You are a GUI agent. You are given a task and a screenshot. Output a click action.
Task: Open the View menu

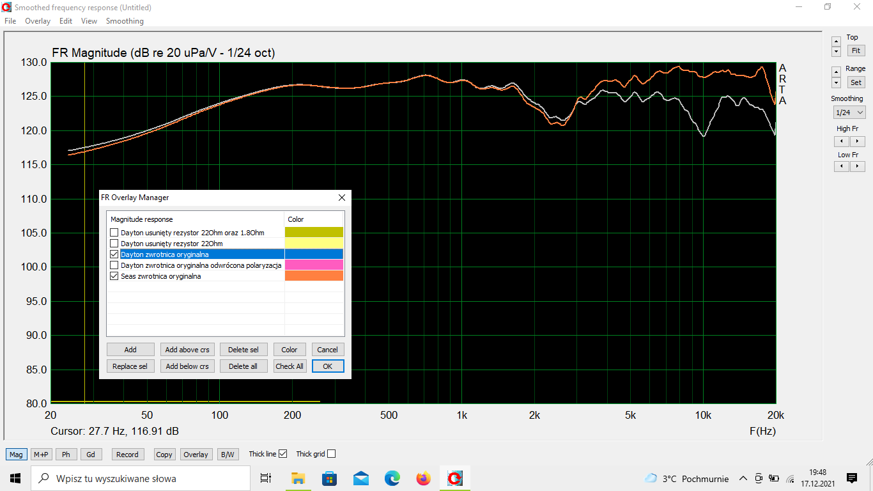click(x=89, y=21)
